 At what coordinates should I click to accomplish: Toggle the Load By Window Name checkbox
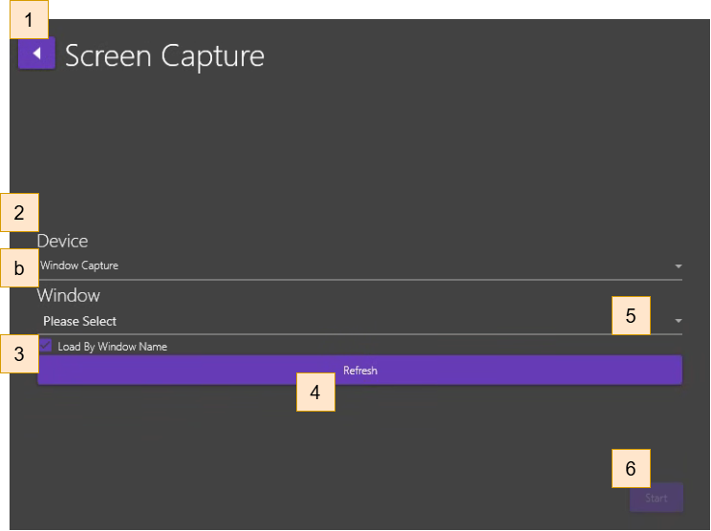point(46,346)
